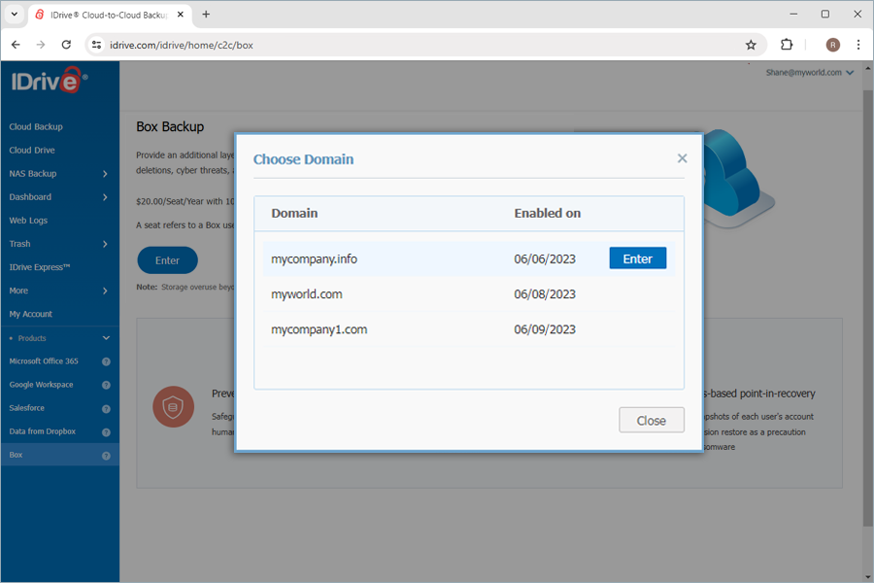Go forward in browser history

tap(41, 45)
